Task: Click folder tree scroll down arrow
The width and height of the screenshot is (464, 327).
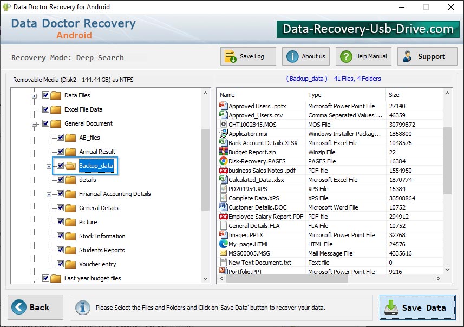Action: [x=205, y=278]
